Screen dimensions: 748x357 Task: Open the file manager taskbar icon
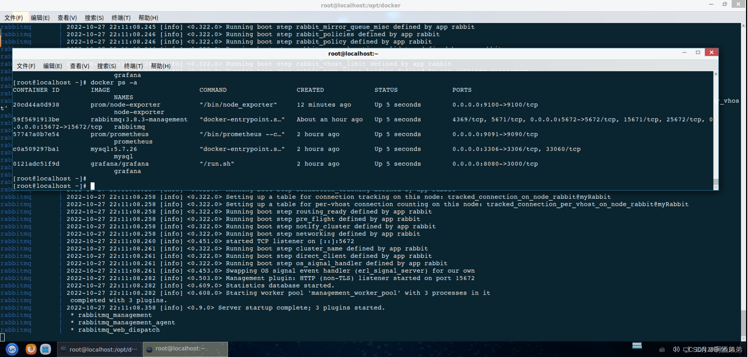46,349
